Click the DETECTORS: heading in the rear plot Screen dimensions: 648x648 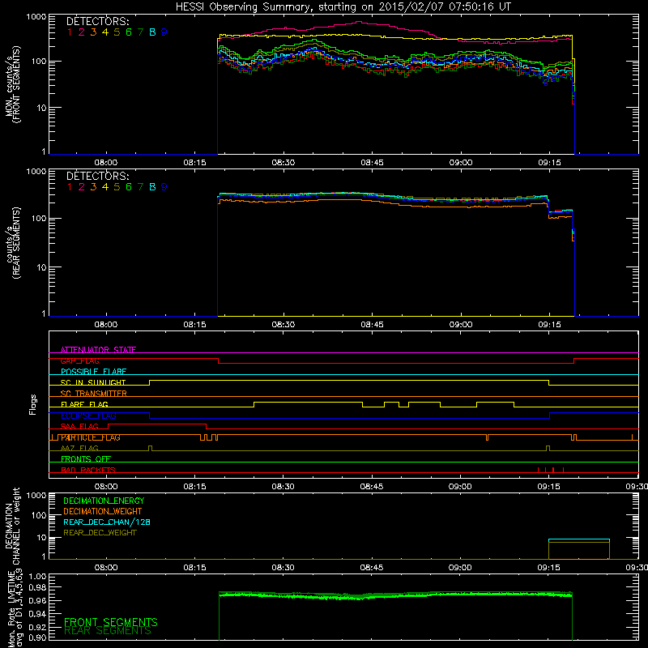coord(98,176)
